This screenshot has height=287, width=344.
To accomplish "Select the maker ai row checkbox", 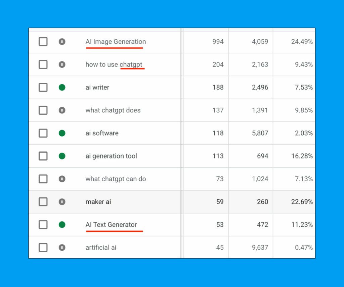I will pyautogui.click(x=43, y=202).
